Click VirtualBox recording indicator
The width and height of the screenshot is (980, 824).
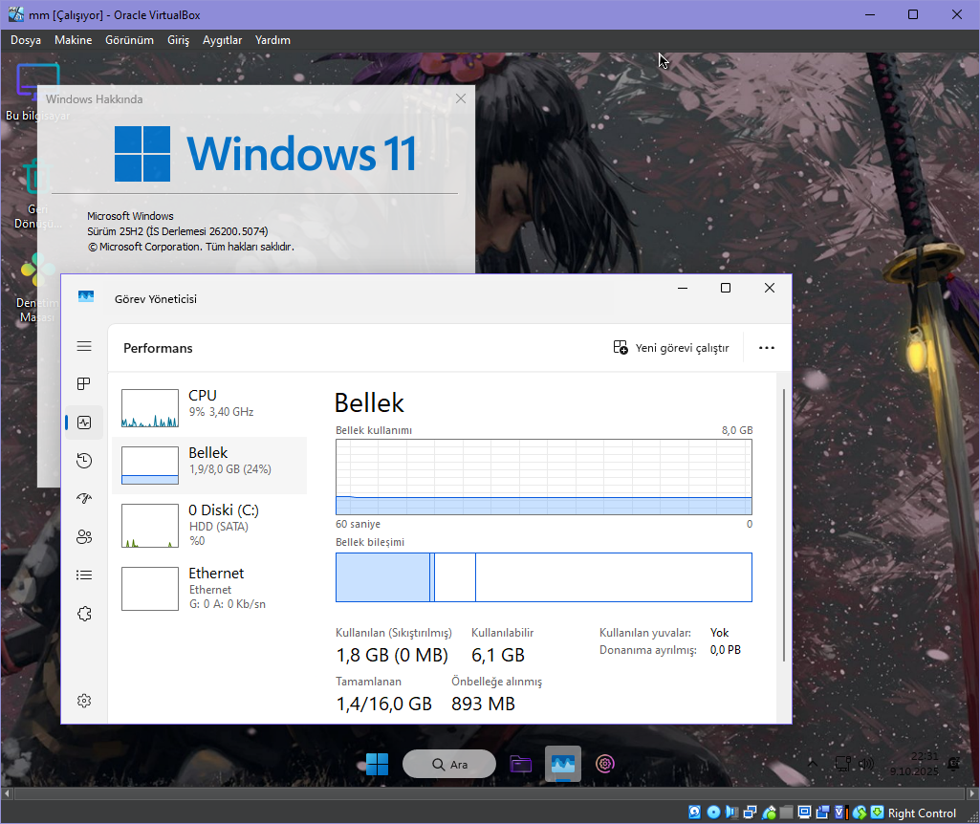[x=822, y=813]
